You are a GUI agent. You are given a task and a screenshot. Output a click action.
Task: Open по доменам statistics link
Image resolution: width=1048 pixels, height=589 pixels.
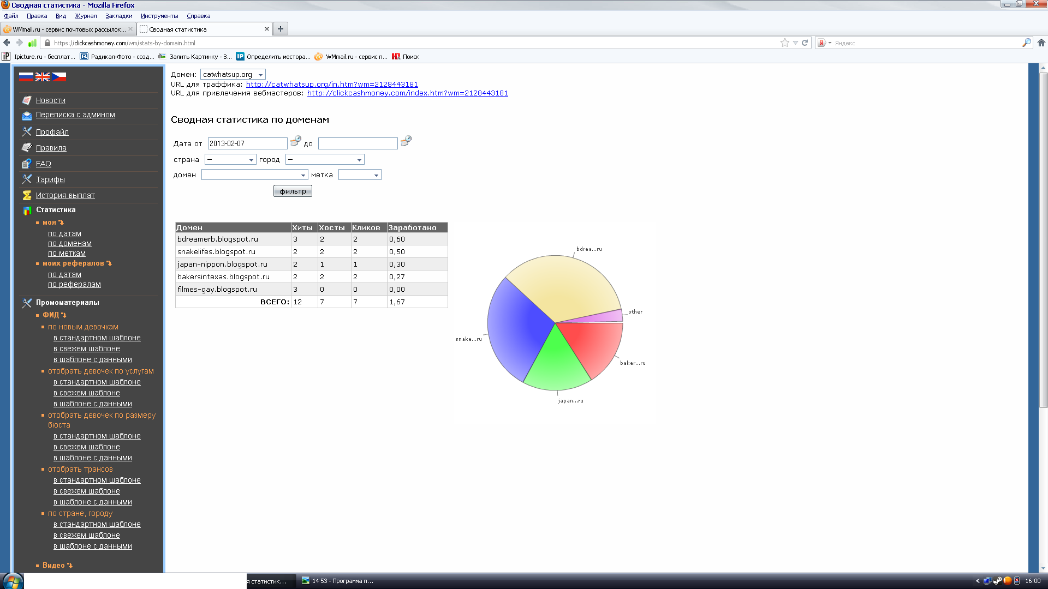[69, 243]
